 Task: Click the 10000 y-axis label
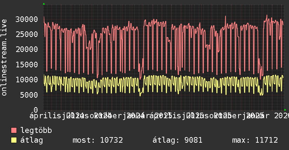pyautogui.click(x=27, y=80)
